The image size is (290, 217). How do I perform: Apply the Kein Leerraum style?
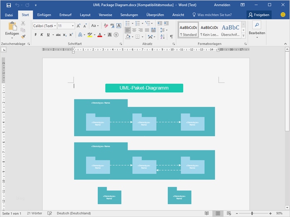[209, 30]
